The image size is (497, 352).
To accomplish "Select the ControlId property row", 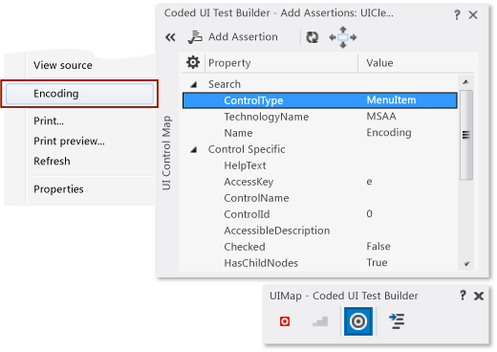I will point(320,214).
